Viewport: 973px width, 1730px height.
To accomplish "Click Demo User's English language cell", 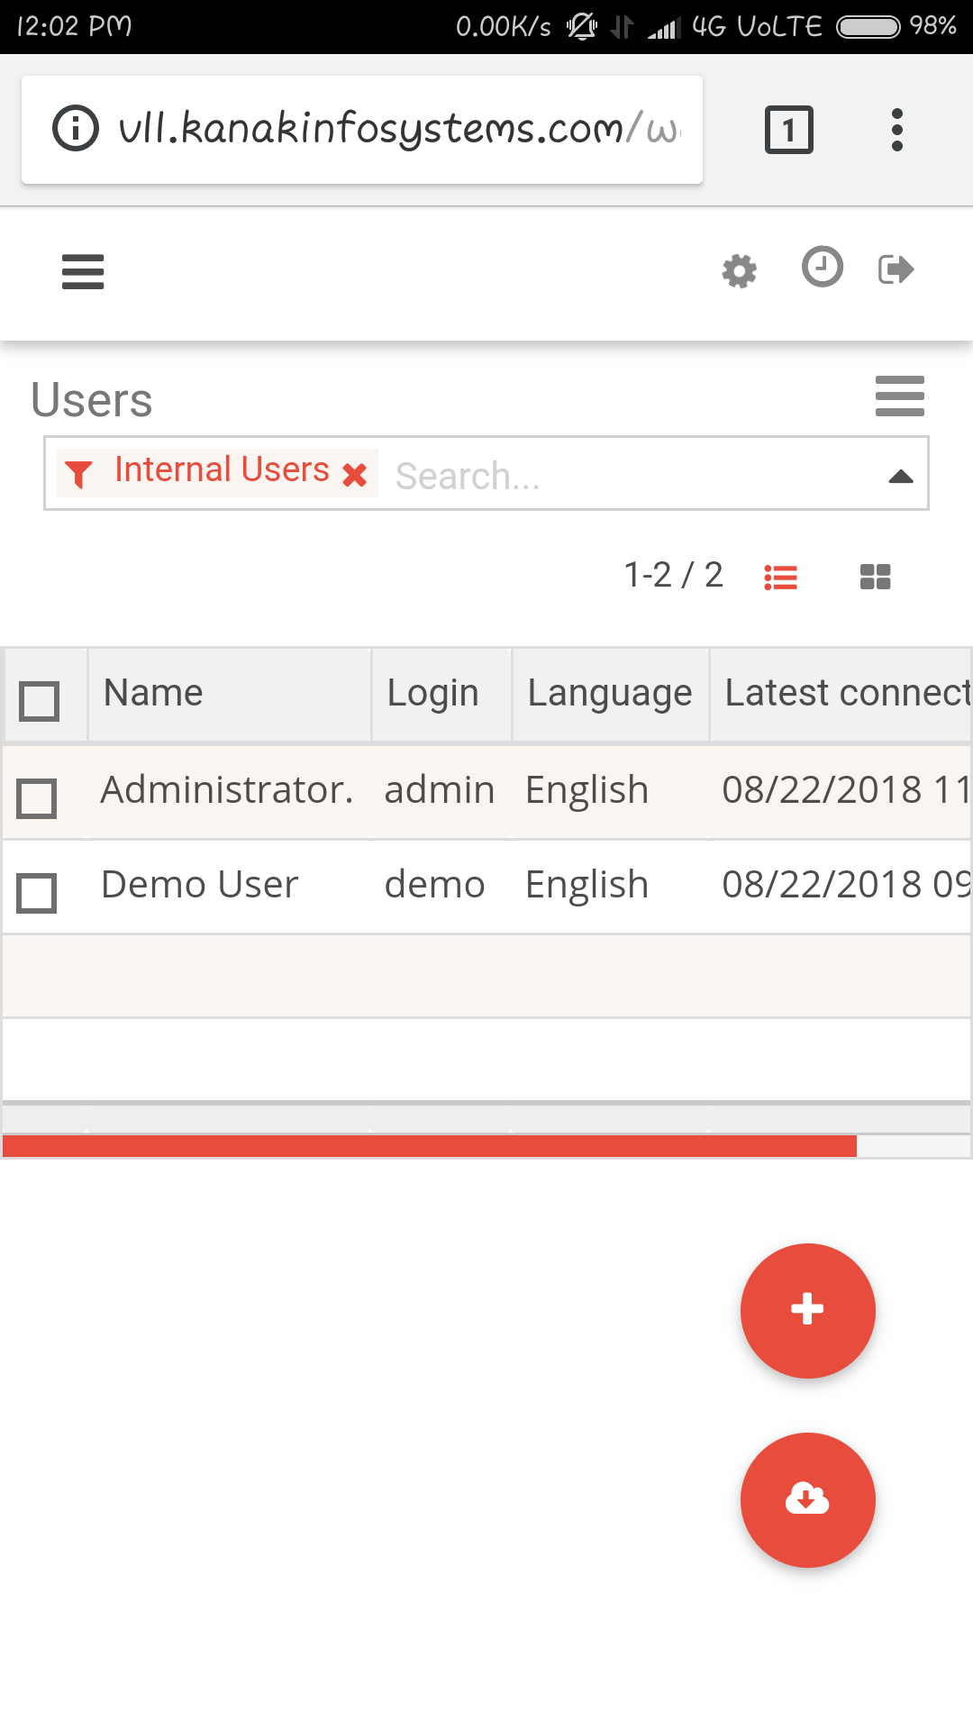I will coord(587,886).
